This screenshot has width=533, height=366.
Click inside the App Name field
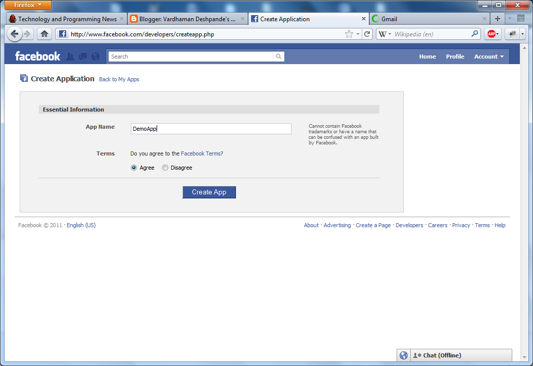pos(211,128)
